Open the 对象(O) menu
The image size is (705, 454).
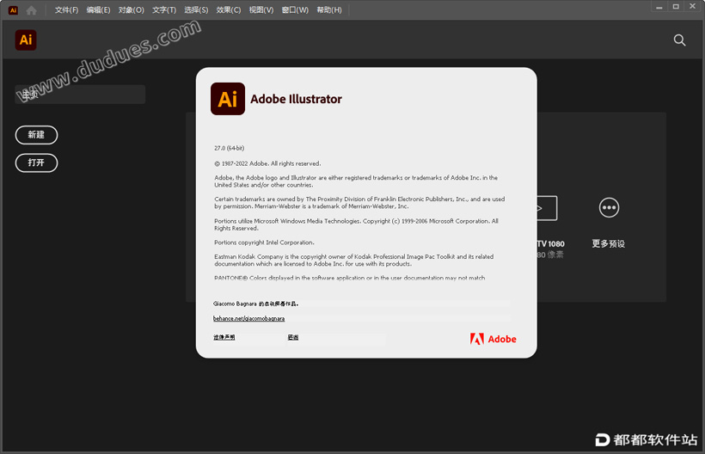coord(132,10)
